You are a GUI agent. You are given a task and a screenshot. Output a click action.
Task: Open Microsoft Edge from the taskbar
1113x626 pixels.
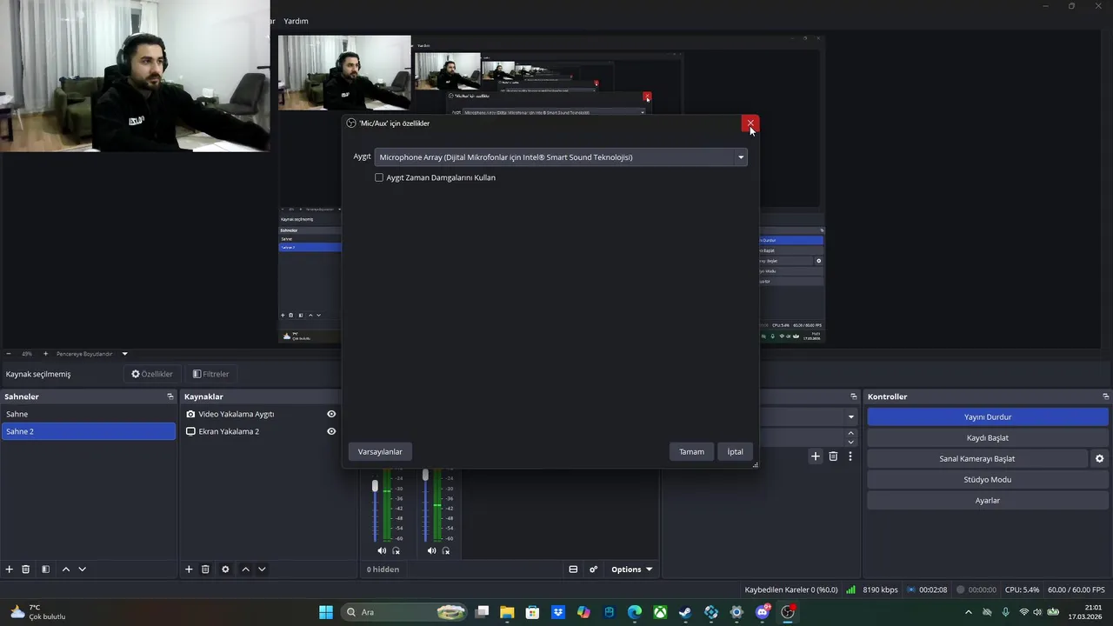[x=635, y=612]
